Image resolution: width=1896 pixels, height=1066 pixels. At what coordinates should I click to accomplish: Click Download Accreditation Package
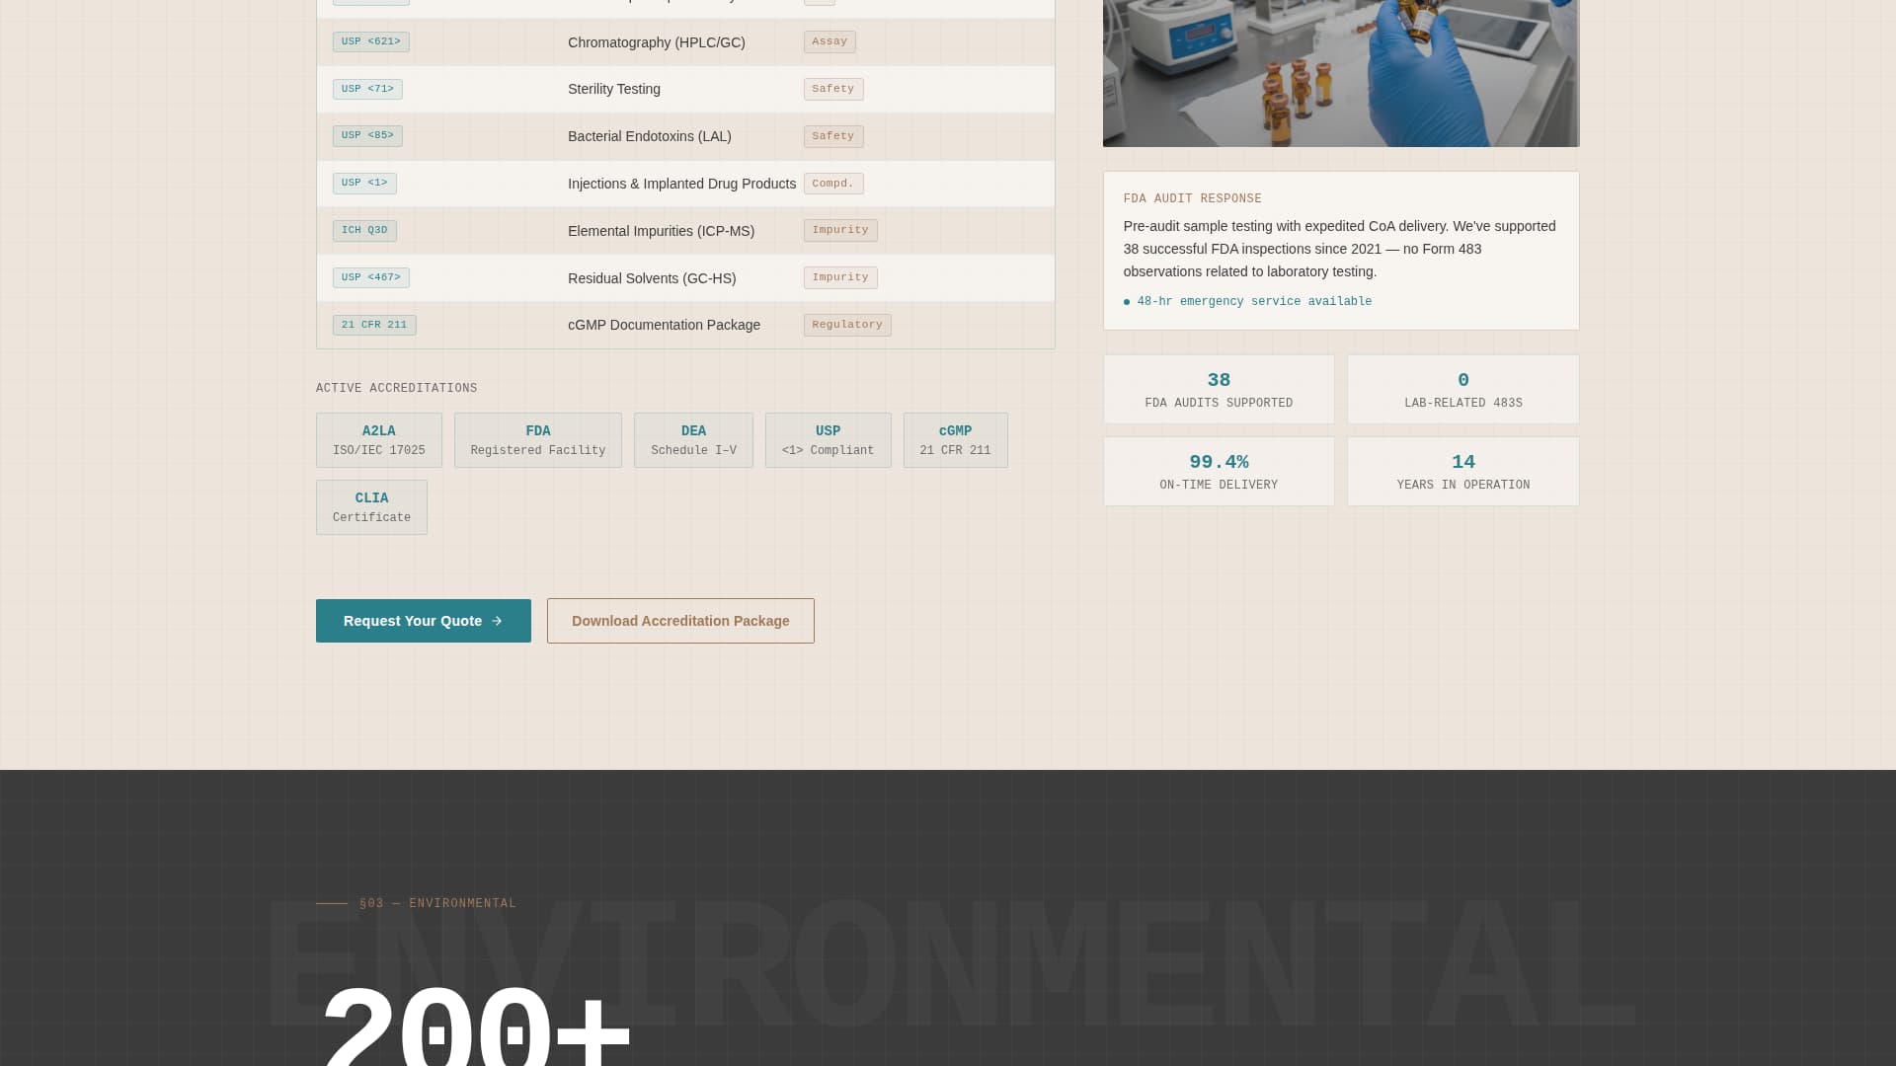(680, 621)
